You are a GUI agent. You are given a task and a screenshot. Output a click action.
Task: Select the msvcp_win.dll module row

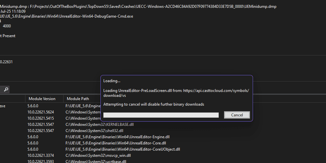(98, 156)
